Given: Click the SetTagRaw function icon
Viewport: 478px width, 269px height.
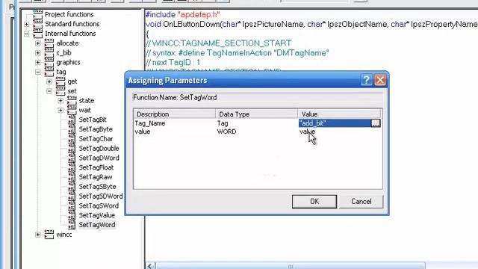Looking at the screenshot, I should point(72,177).
